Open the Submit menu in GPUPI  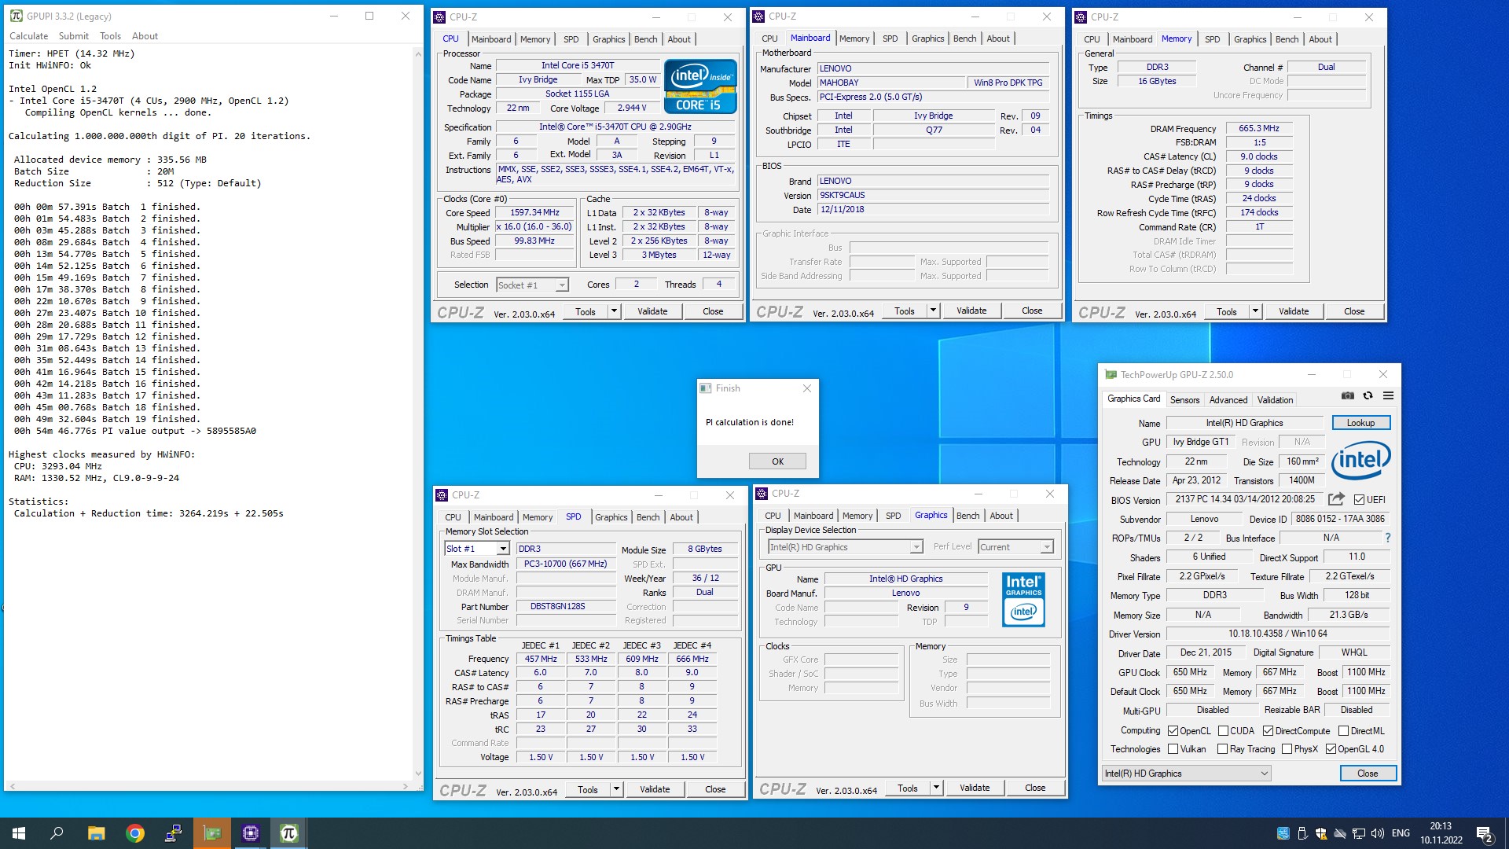(73, 36)
